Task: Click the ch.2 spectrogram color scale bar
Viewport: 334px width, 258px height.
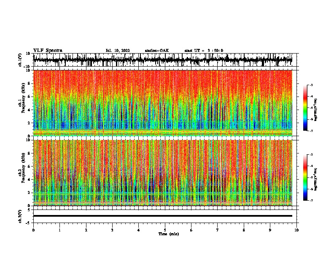Action: [305, 177]
